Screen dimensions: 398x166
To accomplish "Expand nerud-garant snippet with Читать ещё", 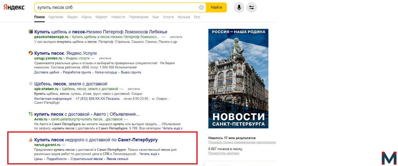I will click(150, 154).
